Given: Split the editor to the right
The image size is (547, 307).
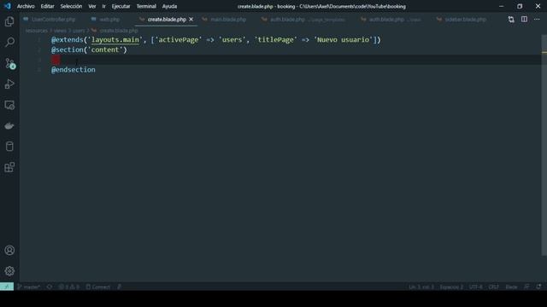Looking at the screenshot, I should click(524, 20).
